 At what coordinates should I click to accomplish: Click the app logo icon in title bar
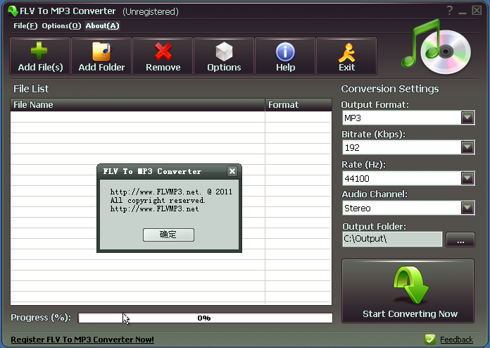(x=13, y=11)
